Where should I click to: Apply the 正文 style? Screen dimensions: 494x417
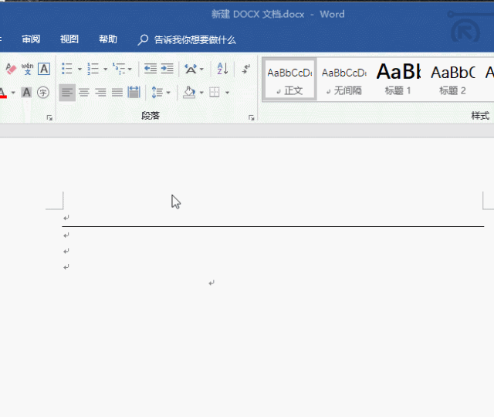tap(289, 80)
